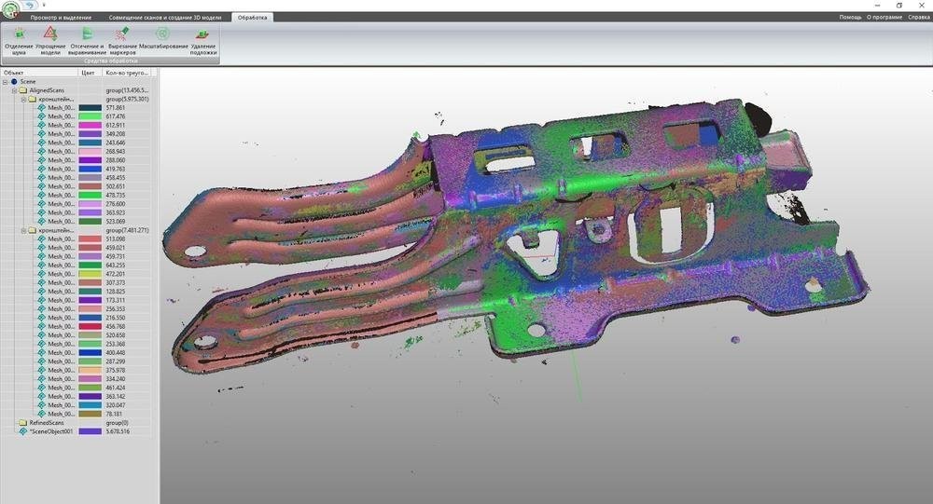Click mesh icon in the 617.476 row
This screenshot has width=933, height=504.
click(x=42, y=117)
